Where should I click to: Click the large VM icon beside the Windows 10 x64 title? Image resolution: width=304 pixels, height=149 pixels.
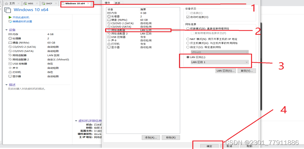click(8, 10)
